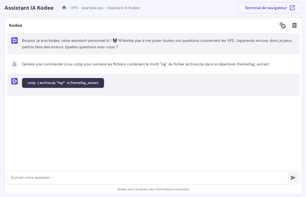This screenshot has width=306, height=197.
Task: Delete the conversation with the trash icon
Action: pyautogui.click(x=294, y=25)
